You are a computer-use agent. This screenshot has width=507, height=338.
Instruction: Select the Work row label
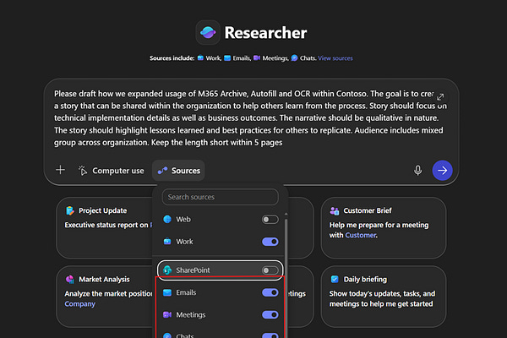184,242
